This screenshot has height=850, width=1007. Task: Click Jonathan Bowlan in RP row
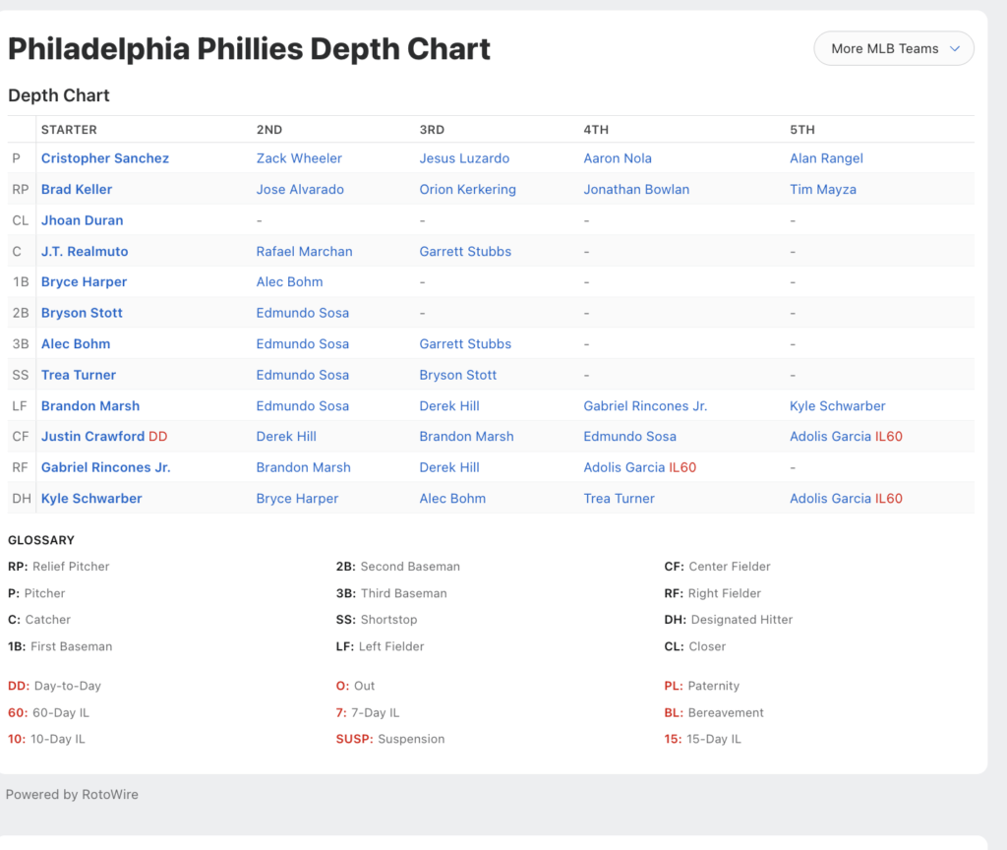(636, 190)
